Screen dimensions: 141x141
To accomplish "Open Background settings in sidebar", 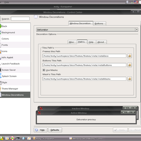I will click(15, 32).
